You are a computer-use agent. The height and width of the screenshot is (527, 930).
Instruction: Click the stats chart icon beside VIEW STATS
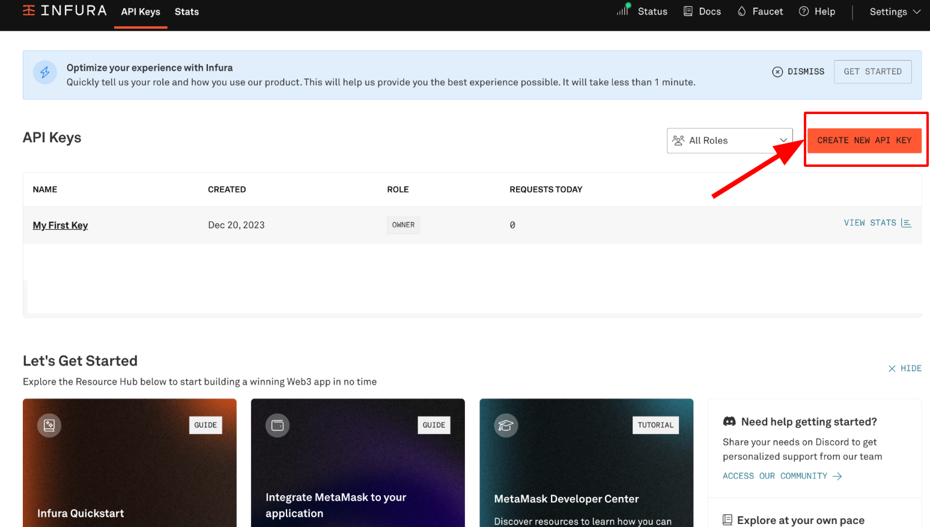(x=906, y=223)
